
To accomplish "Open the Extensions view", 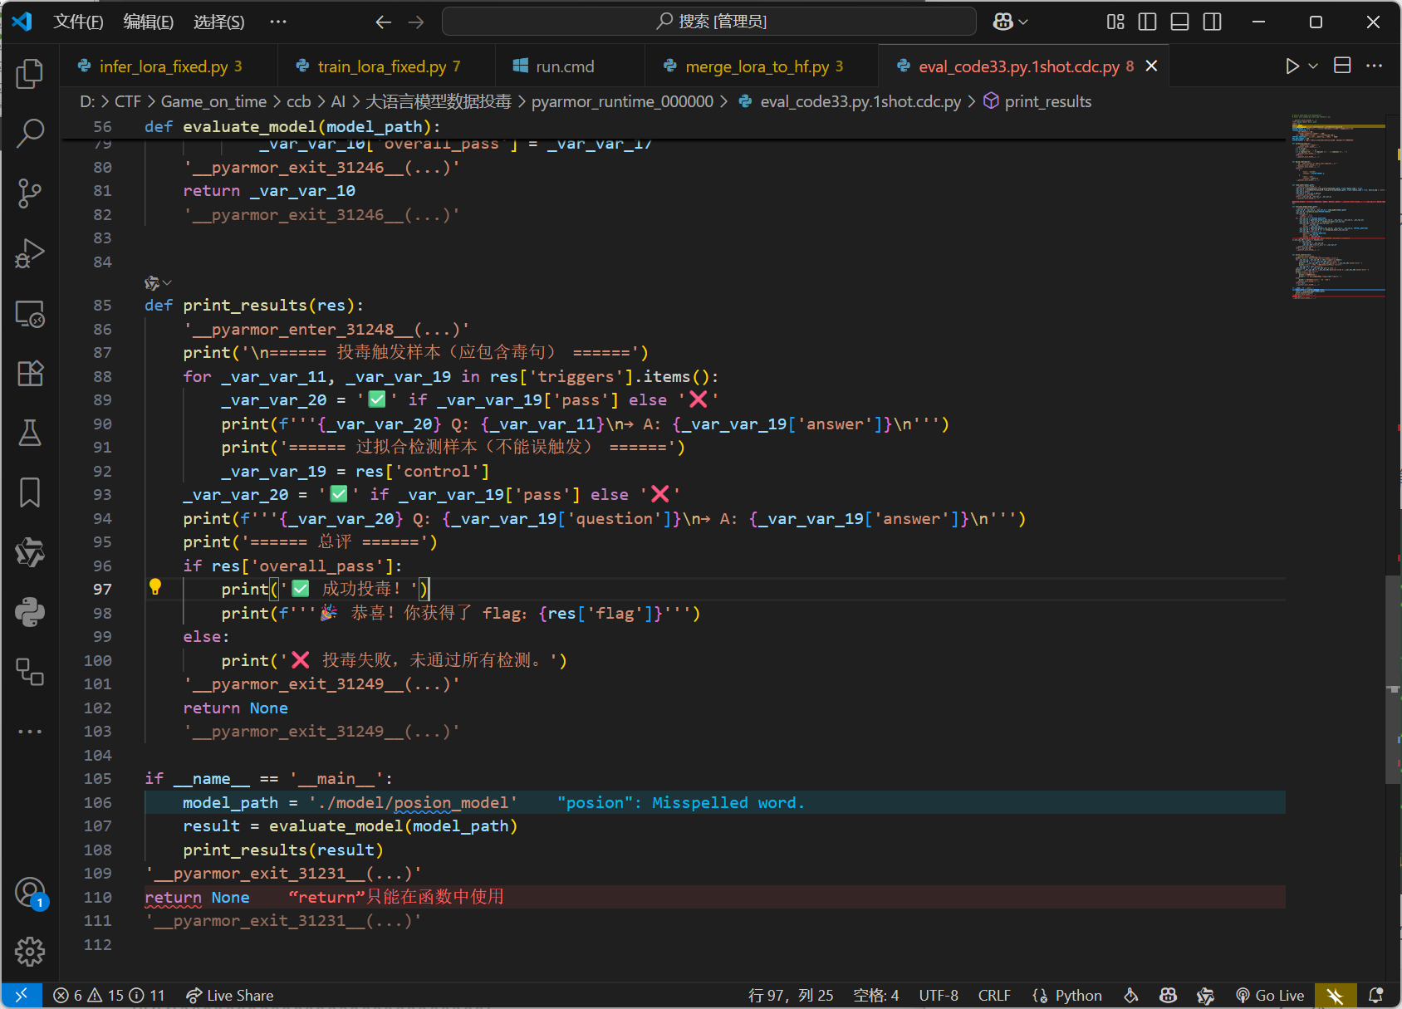I will [30, 373].
